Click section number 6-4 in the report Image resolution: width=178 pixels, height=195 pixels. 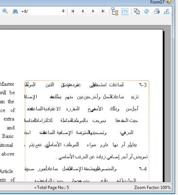tap(143, 169)
